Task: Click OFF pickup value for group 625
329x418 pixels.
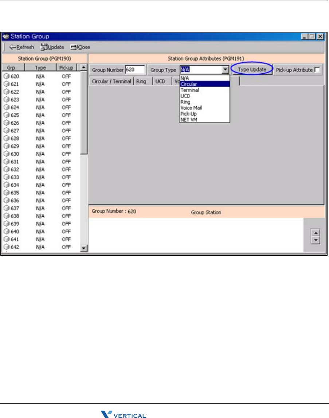Action: [66, 115]
